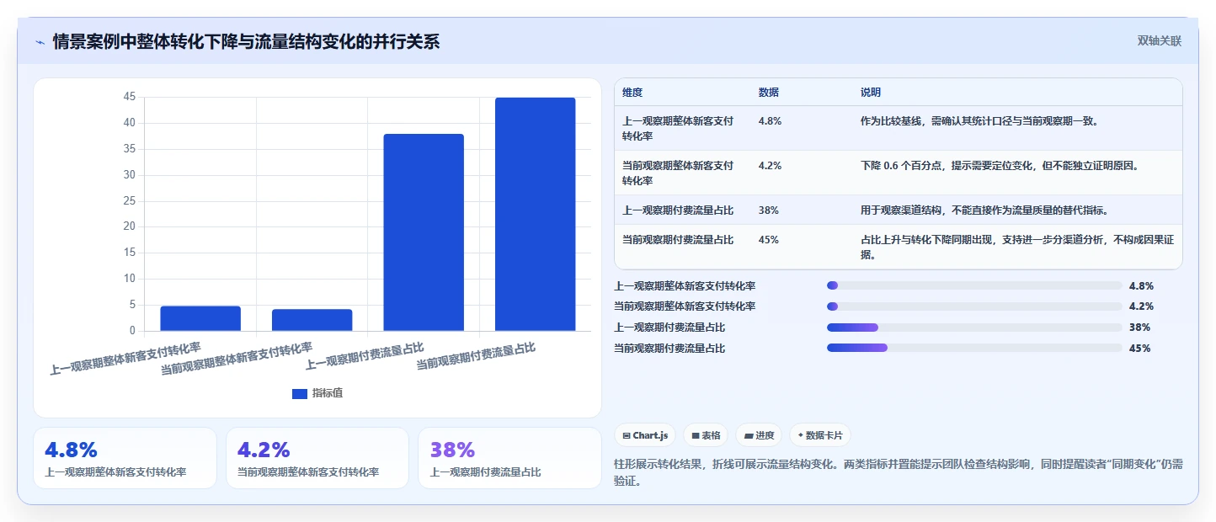Click the 当前观察期整体新客支付转化率 chart bar
Image resolution: width=1216 pixels, height=522 pixels.
point(312,320)
